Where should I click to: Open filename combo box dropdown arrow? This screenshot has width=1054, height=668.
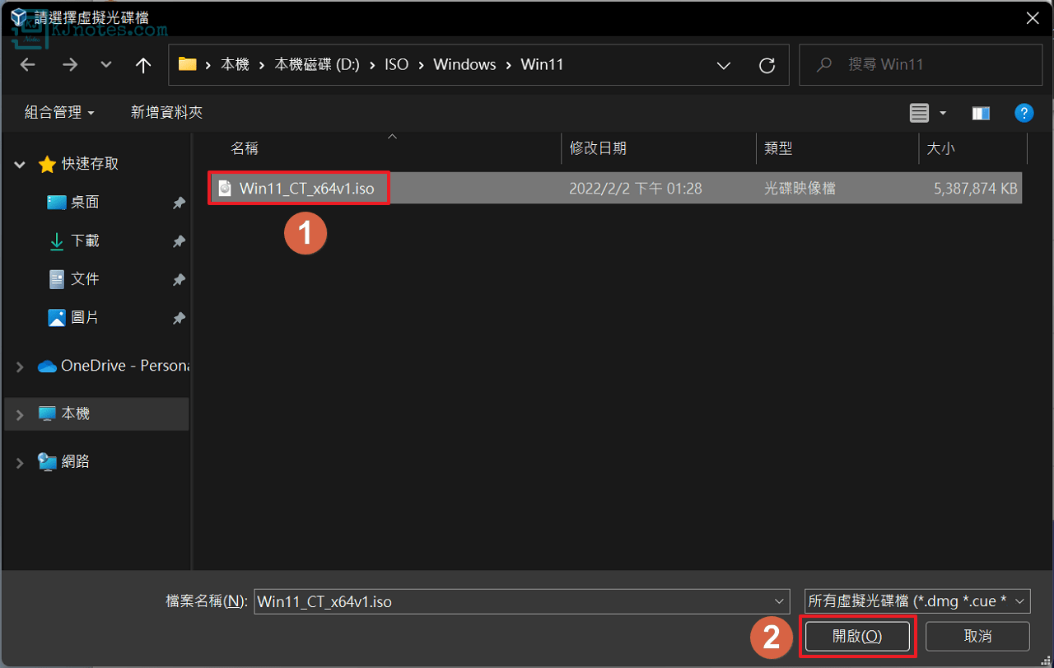pos(778,601)
